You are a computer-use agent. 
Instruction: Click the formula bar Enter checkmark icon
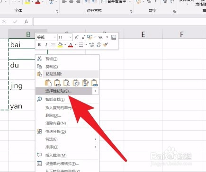click(15, 22)
